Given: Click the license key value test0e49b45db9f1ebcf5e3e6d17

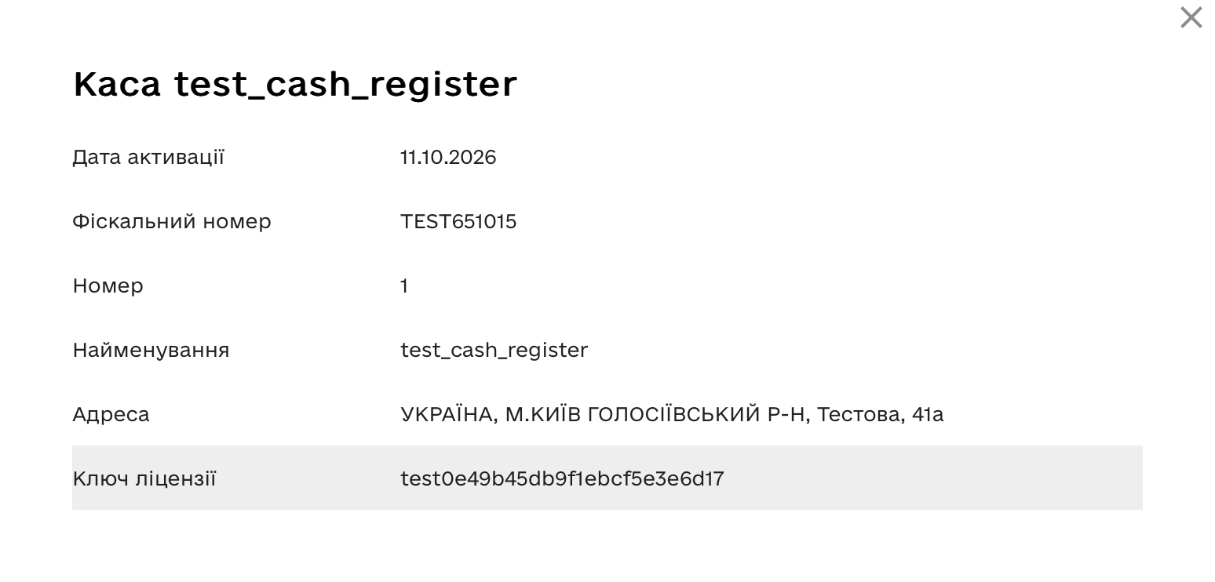Looking at the screenshot, I should click(562, 478).
